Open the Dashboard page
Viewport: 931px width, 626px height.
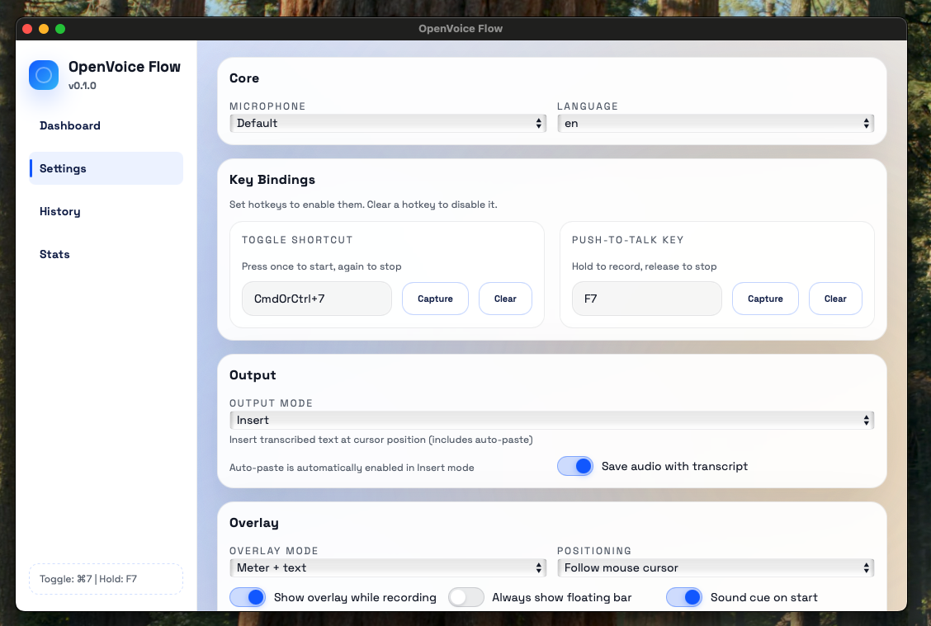click(106, 126)
